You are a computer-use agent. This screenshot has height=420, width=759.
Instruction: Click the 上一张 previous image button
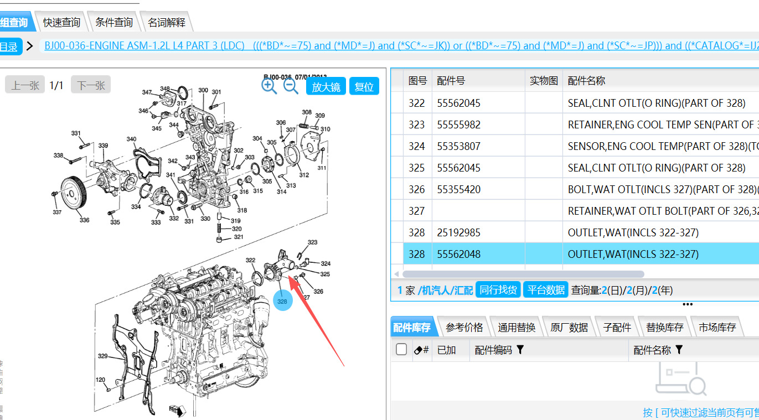(25, 85)
